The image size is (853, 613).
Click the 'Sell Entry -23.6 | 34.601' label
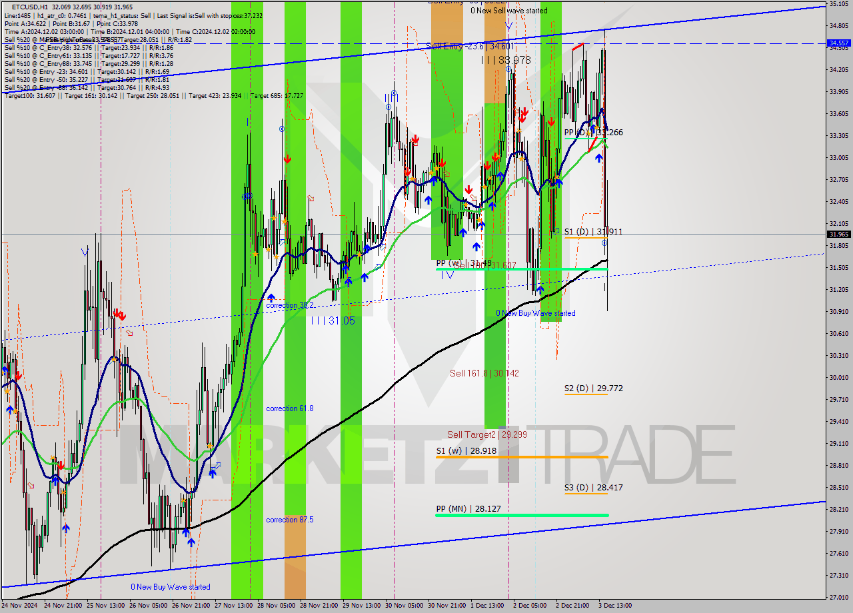[x=470, y=46]
